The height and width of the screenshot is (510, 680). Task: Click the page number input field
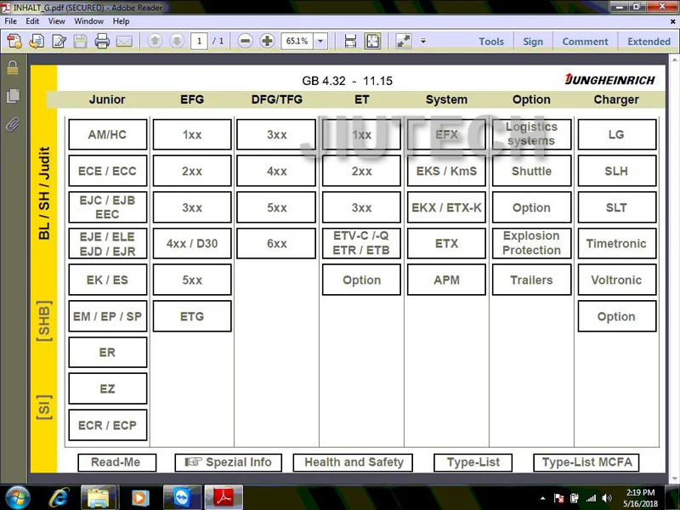pyautogui.click(x=199, y=41)
